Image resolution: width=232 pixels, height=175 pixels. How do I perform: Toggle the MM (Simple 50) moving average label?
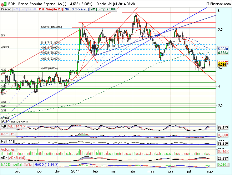point(25,9)
